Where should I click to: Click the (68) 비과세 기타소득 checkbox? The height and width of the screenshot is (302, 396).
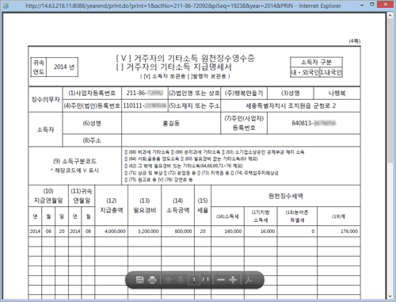(126, 152)
